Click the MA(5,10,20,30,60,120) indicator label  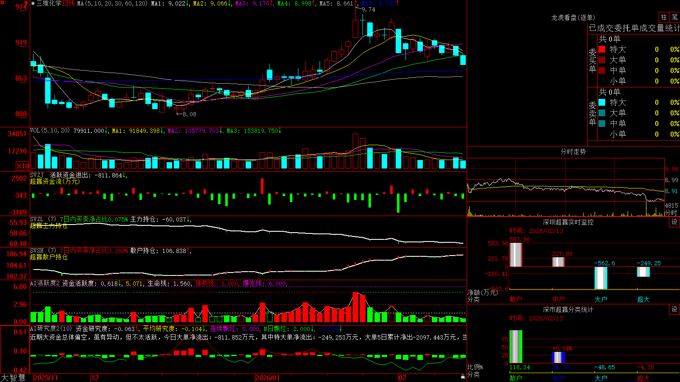pos(112,3)
